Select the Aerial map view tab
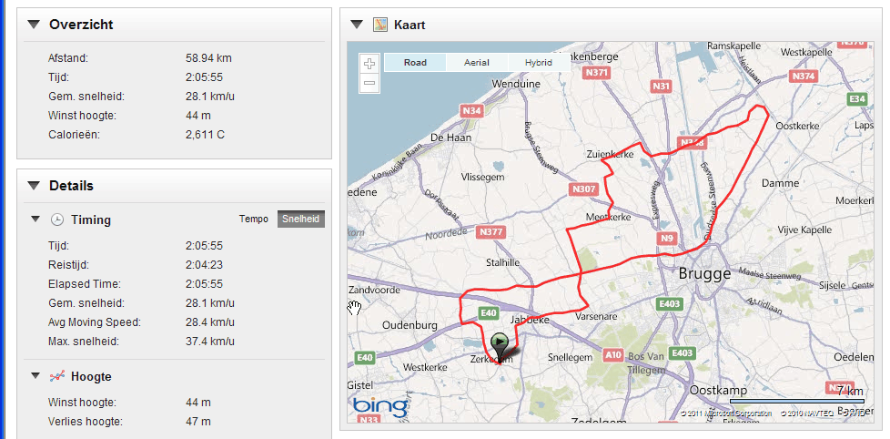This screenshot has height=439, width=890. point(477,63)
